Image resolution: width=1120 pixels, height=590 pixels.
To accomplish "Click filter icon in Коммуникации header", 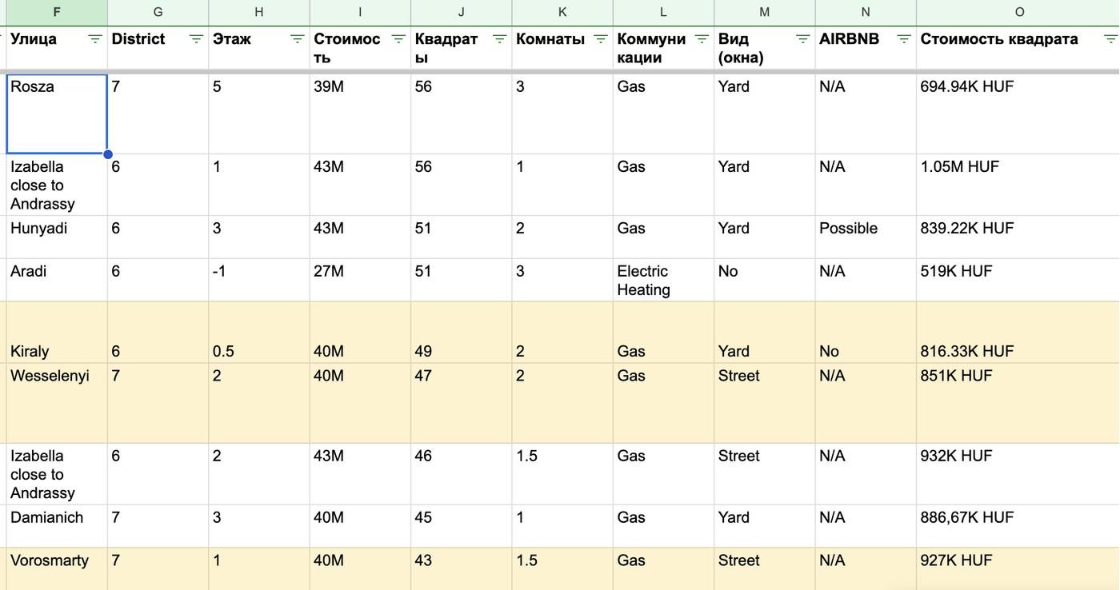I will [x=702, y=39].
